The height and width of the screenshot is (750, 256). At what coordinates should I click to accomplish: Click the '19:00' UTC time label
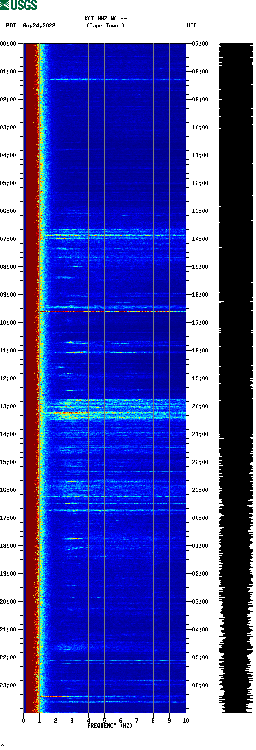coord(200,378)
